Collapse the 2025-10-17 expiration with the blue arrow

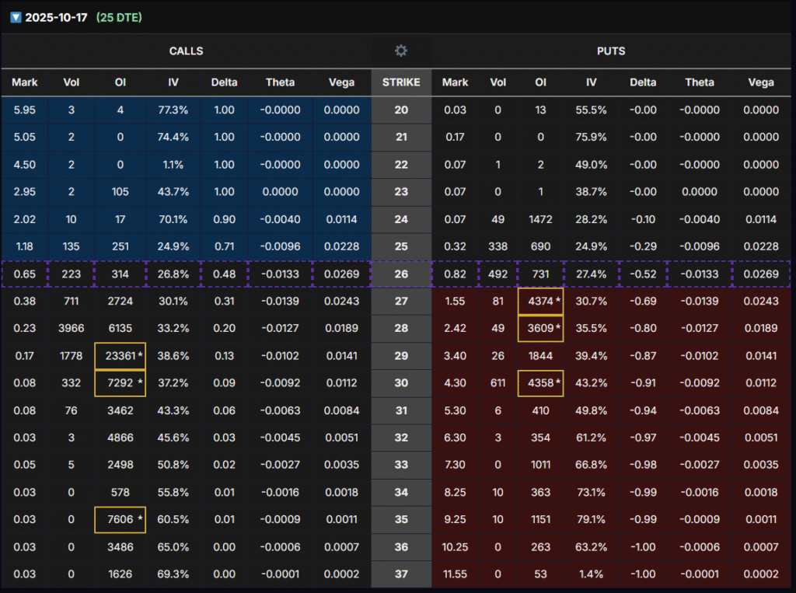(16, 17)
